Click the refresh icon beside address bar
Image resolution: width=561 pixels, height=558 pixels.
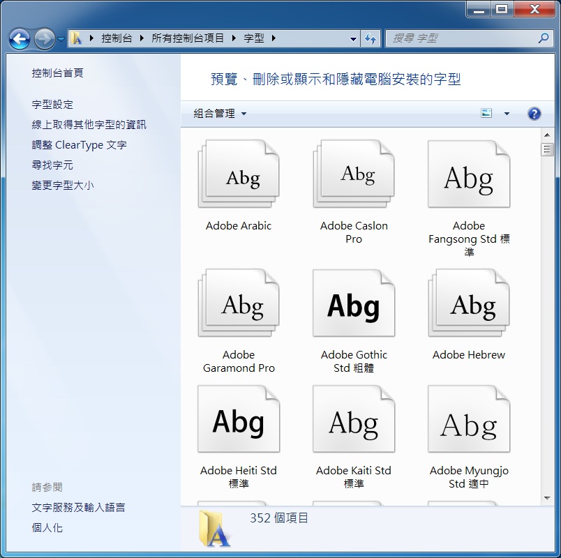click(x=371, y=38)
